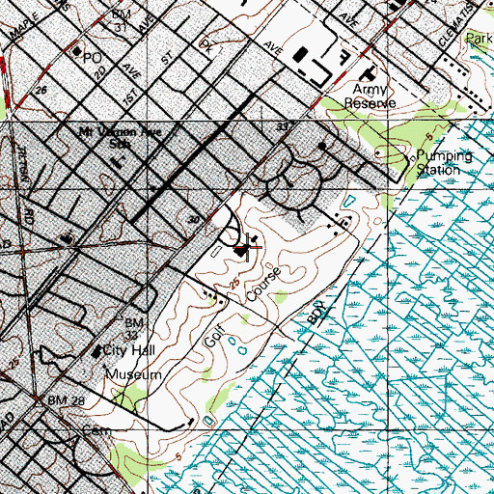Image resolution: width=494 pixels, height=494 pixels.
Task: Click the pumping station circle symbol
Action: [x=412, y=158]
